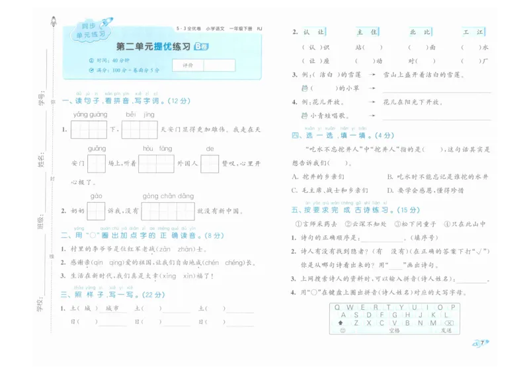The height and width of the screenshot is (374, 529).
Task: Click the emoji smiley key on the keyboard
Action: (343, 330)
